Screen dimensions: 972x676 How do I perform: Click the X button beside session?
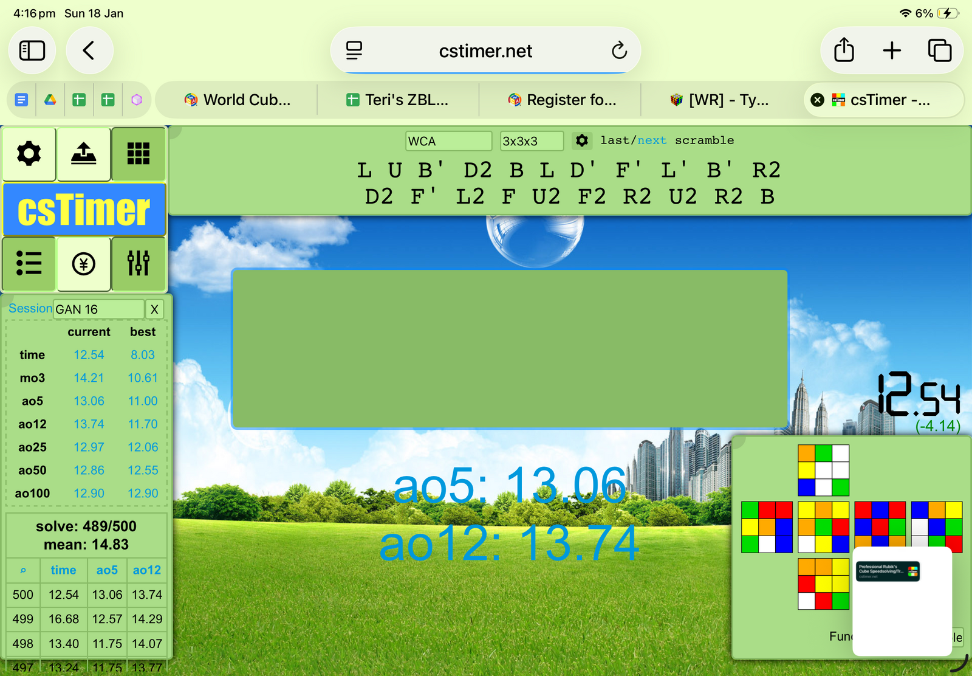coord(154,309)
